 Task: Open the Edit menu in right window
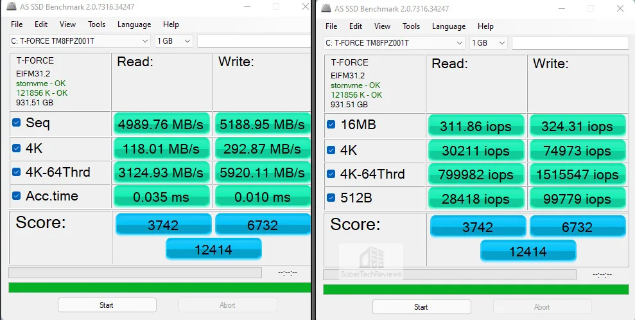[356, 26]
